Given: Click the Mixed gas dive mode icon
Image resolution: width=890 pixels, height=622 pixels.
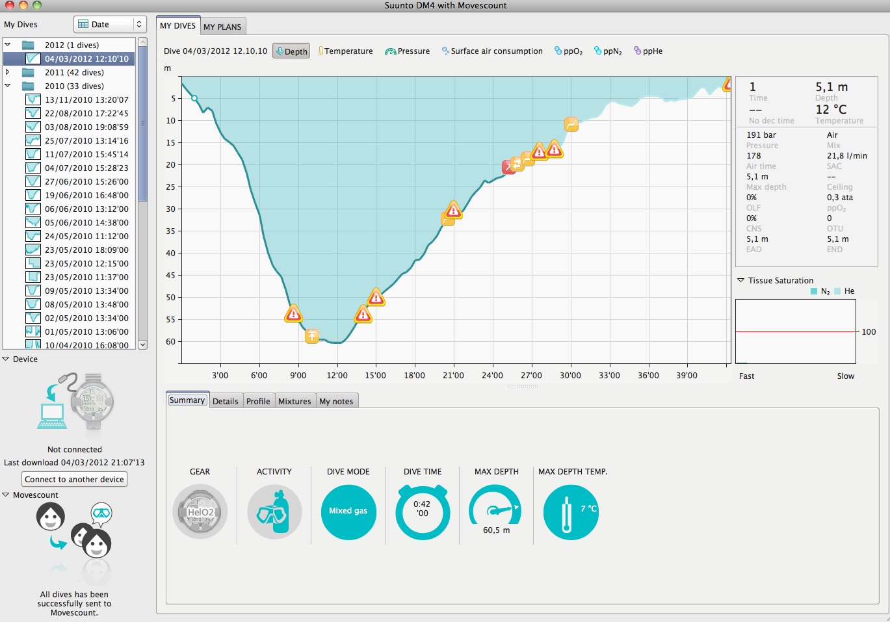Looking at the screenshot, I should click(348, 512).
